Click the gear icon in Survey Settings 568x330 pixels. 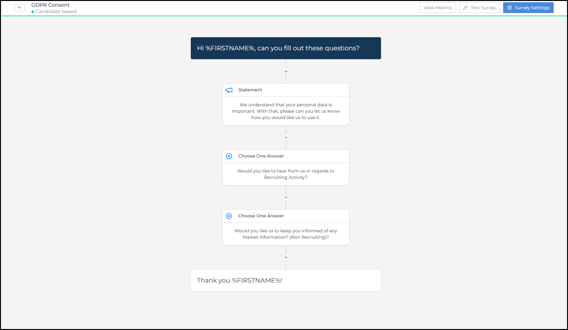coord(509,8)
